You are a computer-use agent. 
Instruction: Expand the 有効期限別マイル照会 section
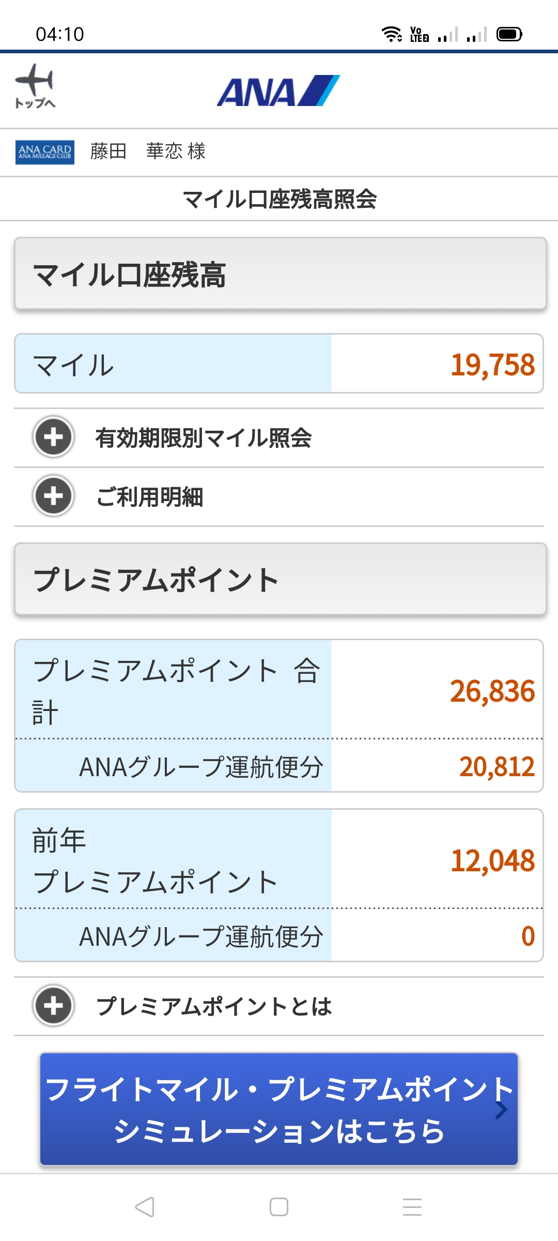tap(204, 438)
